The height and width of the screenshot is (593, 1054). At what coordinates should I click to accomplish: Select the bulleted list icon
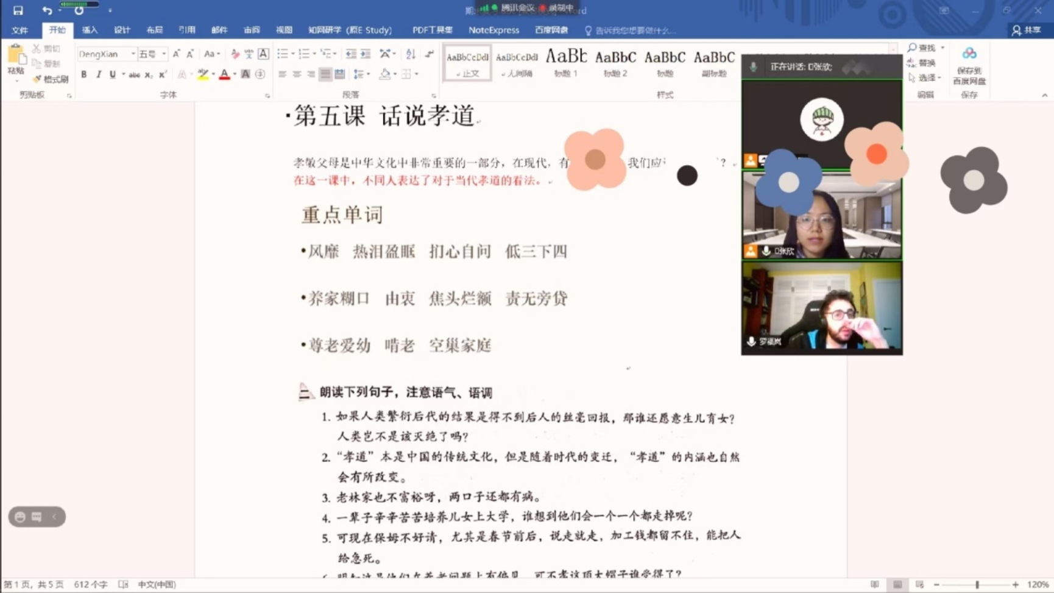281,53
